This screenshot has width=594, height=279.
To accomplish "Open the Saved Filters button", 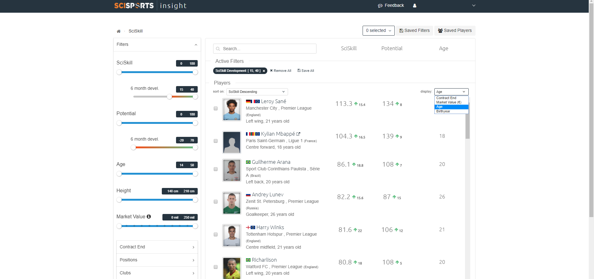I will pyautogui.click(x=415, y=30).
